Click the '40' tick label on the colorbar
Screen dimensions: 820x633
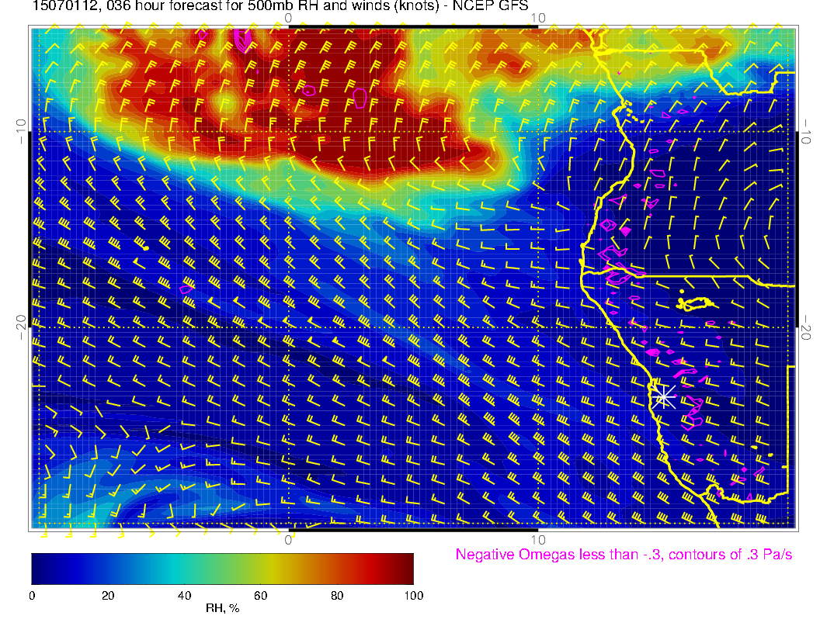point(184,596)
